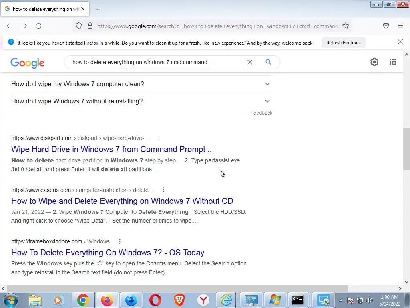Close the Google search results tab
The image size is (410, 308).
tap(83, 9)
